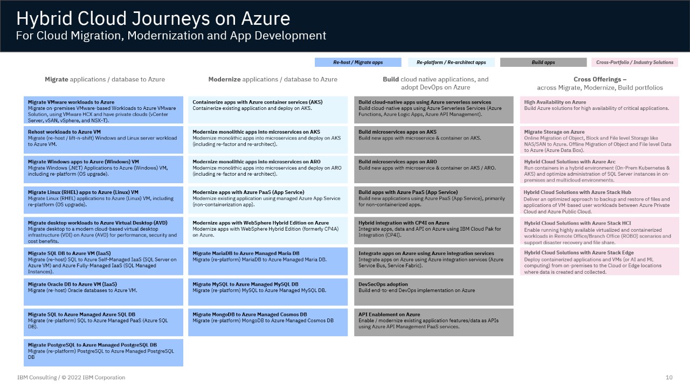The image size is (690, 388).
Task: Click the Build apps legend box
Action: click(x=543, y=63)
